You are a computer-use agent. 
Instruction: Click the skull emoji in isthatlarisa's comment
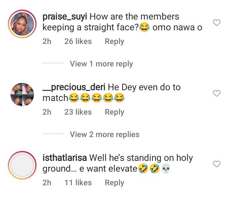[x=166, y=169]
